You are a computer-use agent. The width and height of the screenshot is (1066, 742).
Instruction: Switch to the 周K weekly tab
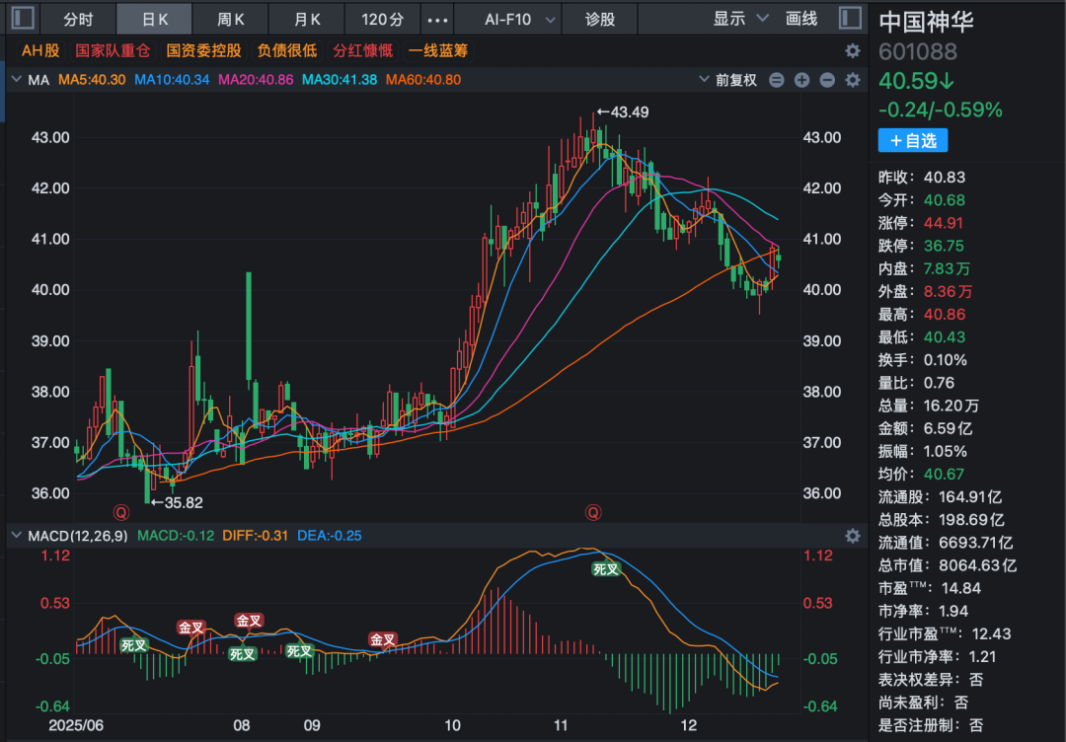coord(230,19)
